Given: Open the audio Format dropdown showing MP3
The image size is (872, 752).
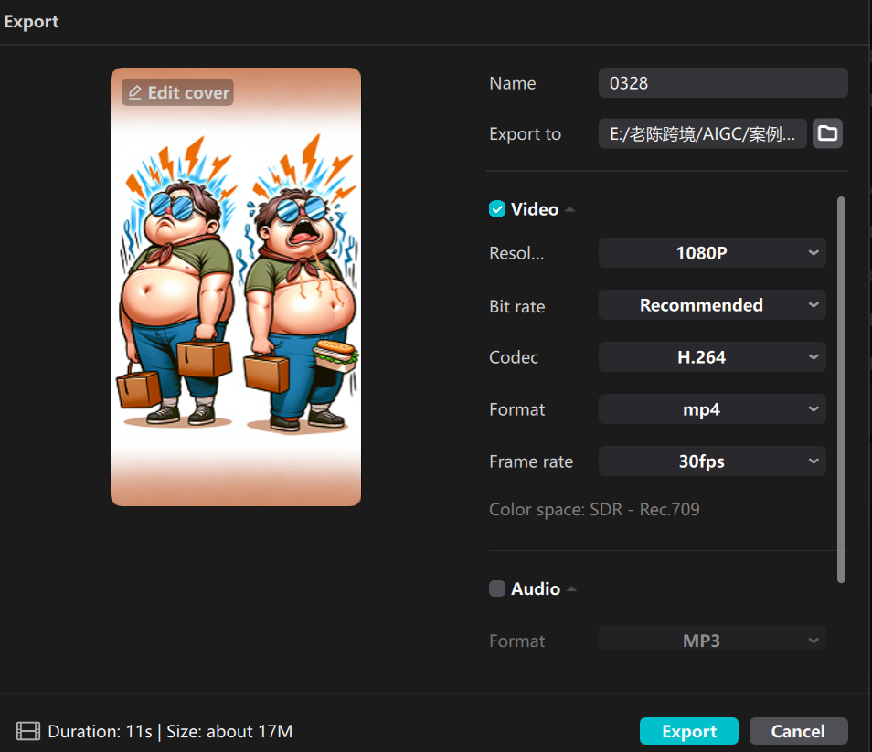Looking at the screenshot, I should coord(712,640).
